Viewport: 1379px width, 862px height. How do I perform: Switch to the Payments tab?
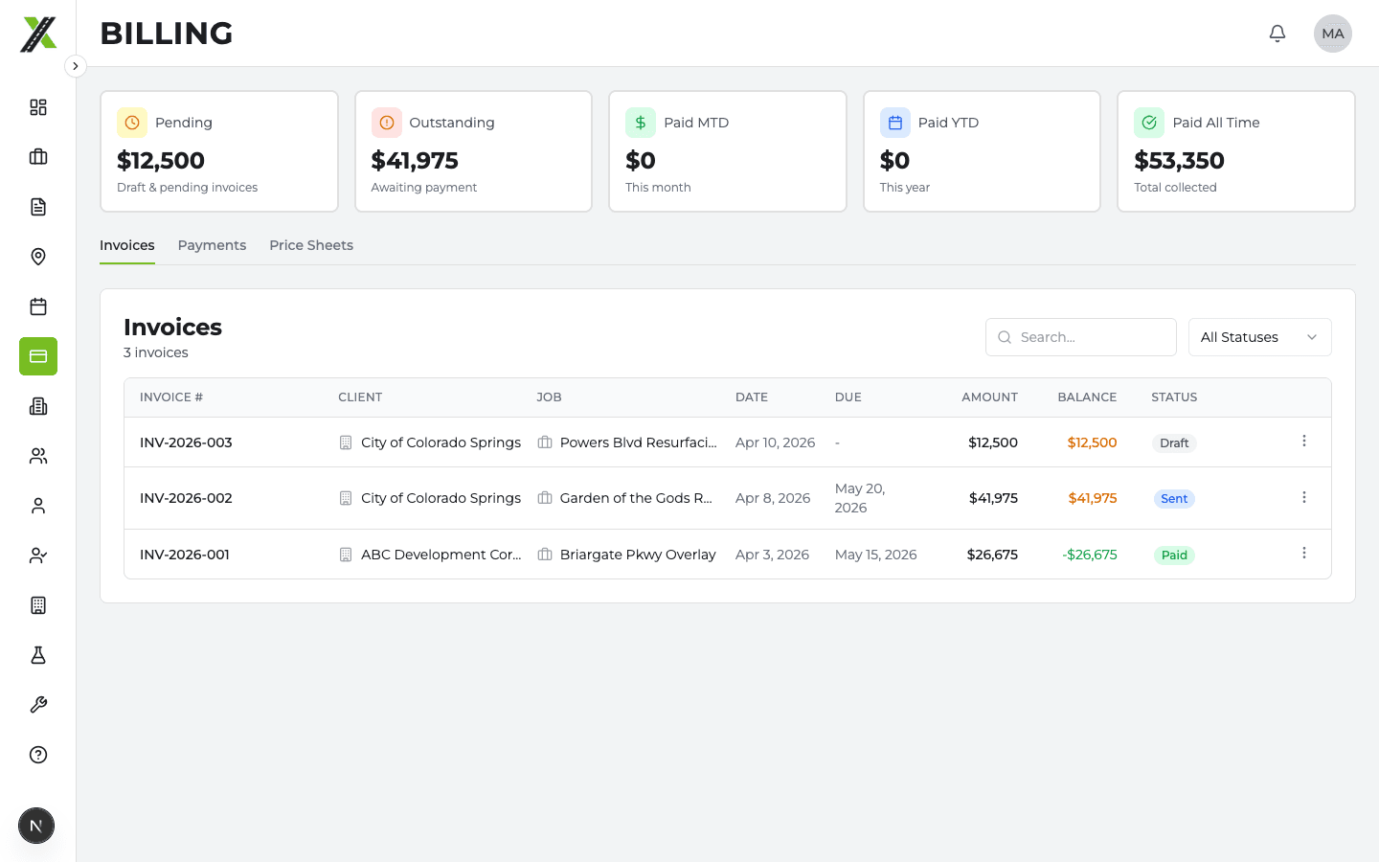pos(212,245)
